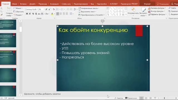Toggle Заметки notes in status bar
This screenshot has width=178, height=100.
(x=119, y=98)
